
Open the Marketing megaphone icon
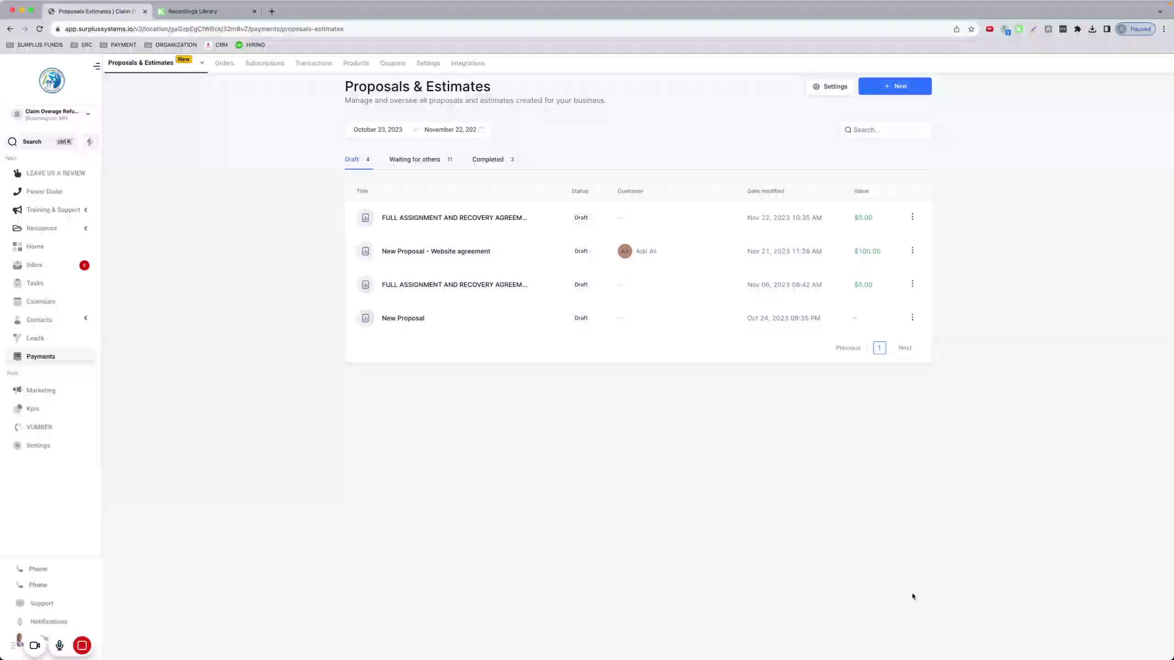17,390
